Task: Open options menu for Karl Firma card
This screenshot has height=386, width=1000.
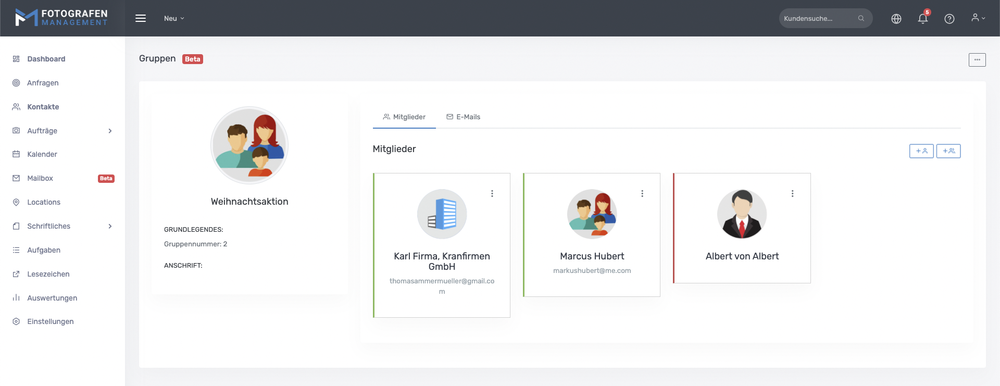Action: pos(492,194)
